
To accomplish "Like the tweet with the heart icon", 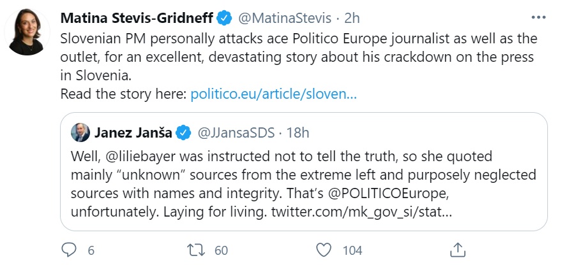I will point(324,250).
